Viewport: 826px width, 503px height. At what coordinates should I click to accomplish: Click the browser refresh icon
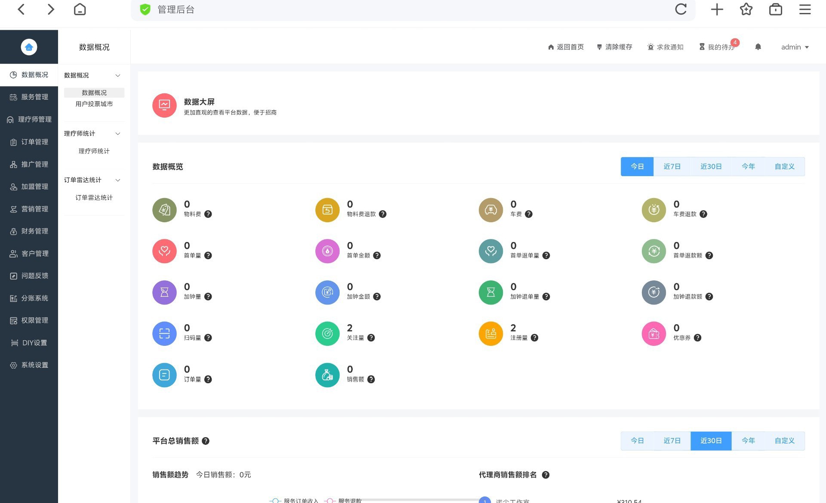[x=681, y=9]
